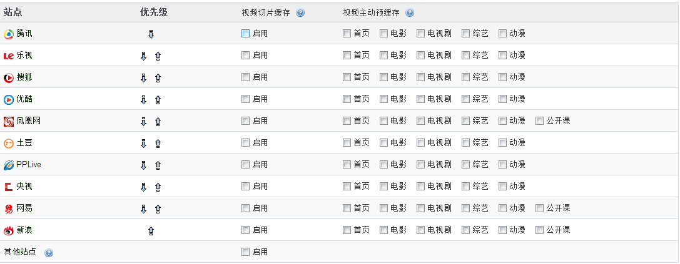
Task: Check 综艺 pre-cache for 土豆
Action: (x=465, y=143)
